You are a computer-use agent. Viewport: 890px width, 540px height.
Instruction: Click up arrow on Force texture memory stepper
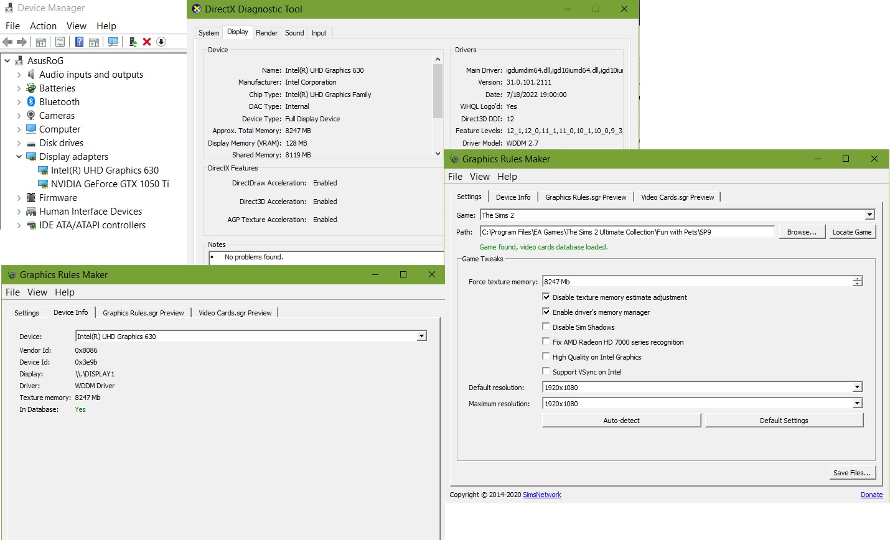pos(857,279)
